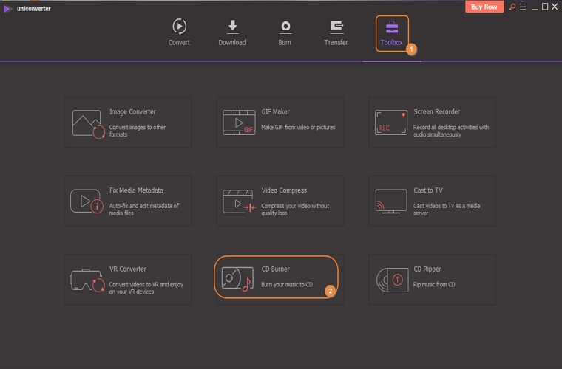
Task: Switch to the Convert tab
Action: coord(179,32)
